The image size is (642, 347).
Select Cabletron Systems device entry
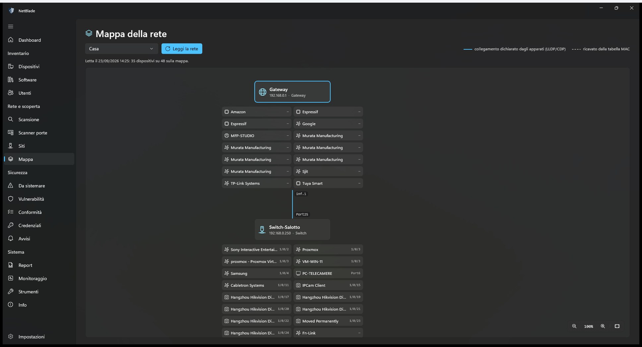(257, 285)
